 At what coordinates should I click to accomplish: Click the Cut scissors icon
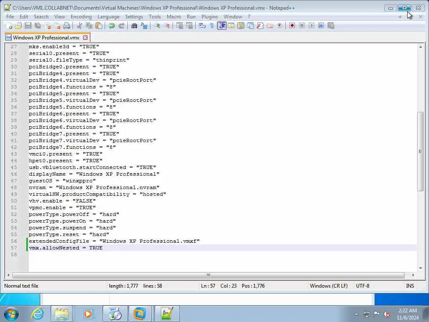(x=80, y=26)
